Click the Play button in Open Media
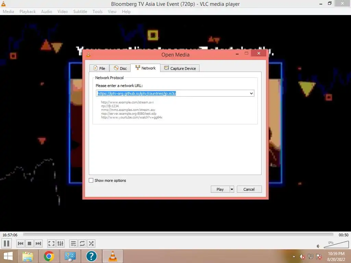 tap(220, 189)
